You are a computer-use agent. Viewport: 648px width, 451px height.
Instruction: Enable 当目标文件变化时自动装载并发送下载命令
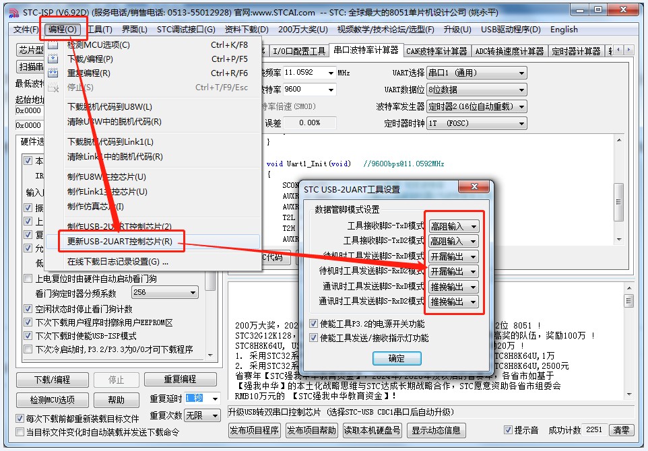pyautogui.click(x=20, y=432)
